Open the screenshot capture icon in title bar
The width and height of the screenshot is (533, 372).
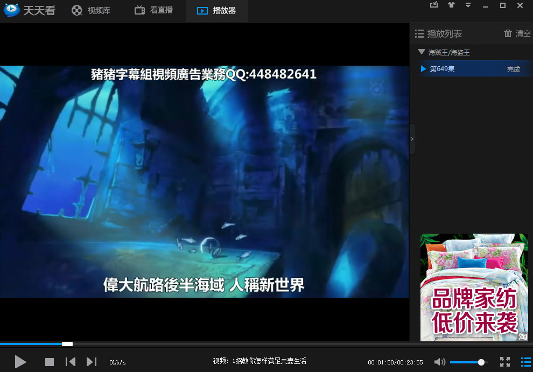[434, 5]
